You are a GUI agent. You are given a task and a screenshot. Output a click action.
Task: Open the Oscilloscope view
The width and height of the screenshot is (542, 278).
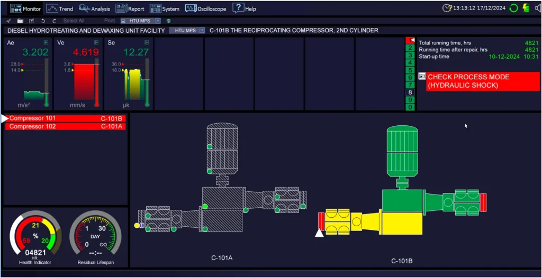pyautogui.click(x=205, y=8)
